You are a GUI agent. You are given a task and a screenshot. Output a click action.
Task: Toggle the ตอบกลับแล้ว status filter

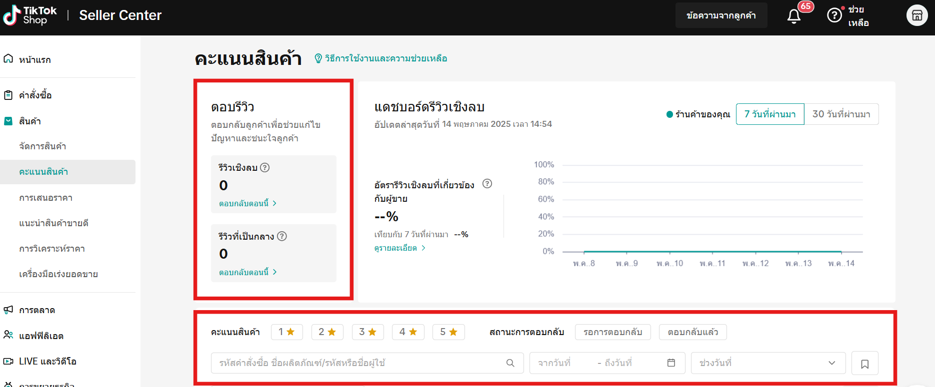coord(693,332)
